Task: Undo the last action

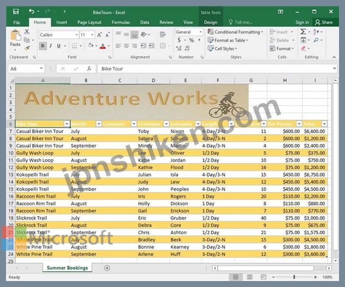Action: click(x=32, y=11)
